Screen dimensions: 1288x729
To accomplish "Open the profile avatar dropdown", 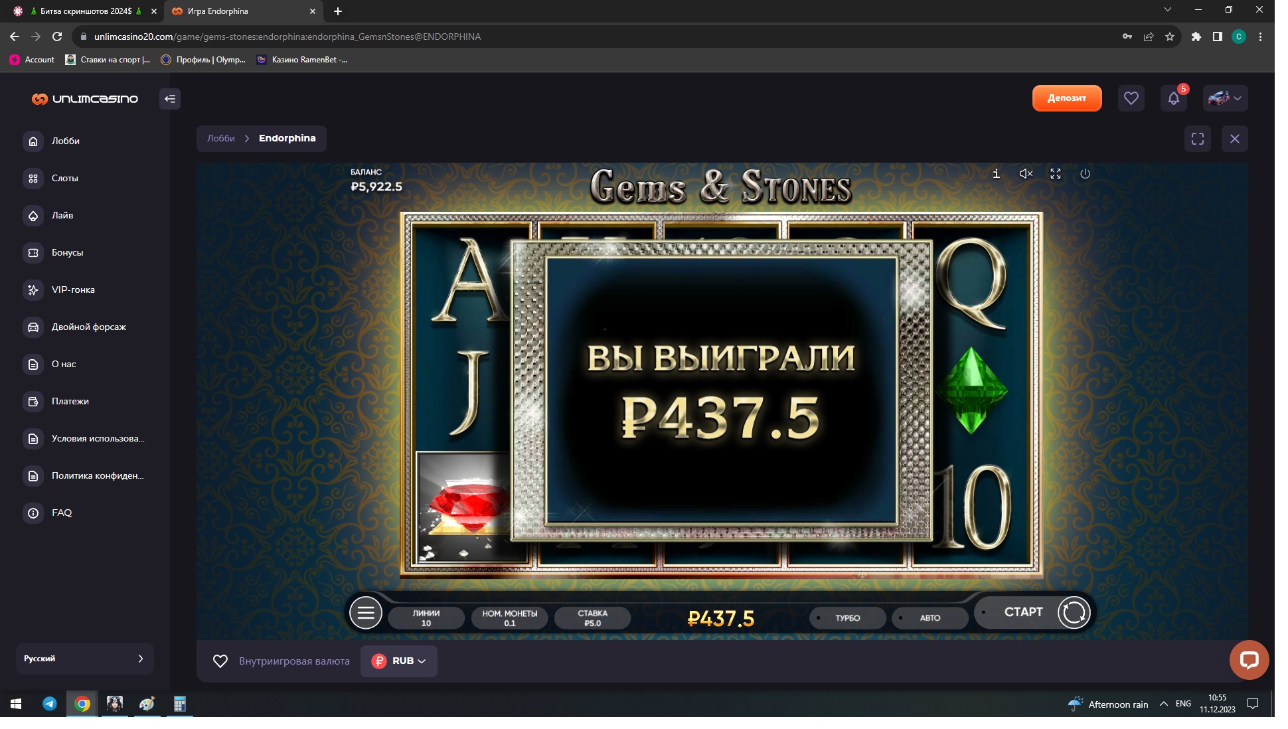I will click(1225, 99).
